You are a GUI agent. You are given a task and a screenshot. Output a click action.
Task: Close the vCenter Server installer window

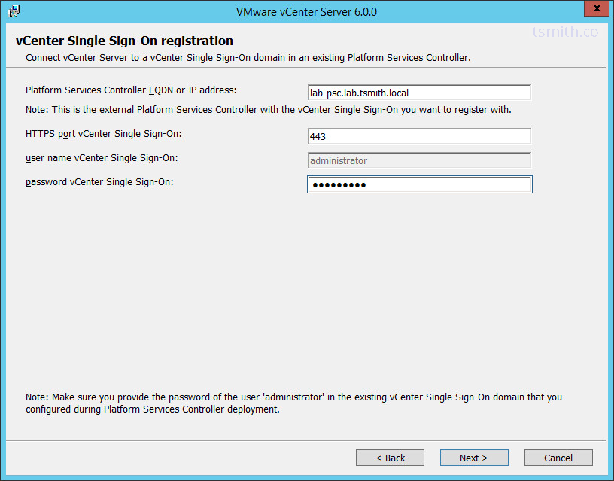[597, 8]
